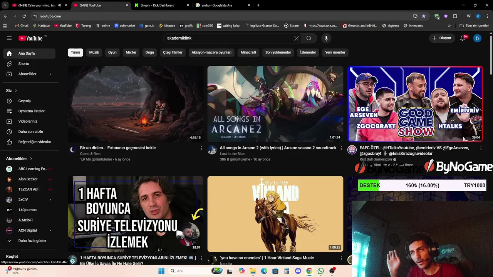
Task: Open ACN Digital channel
Action: pos(29,230)
